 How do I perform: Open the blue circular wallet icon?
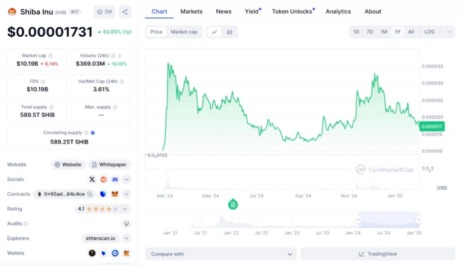click(115, 253)
